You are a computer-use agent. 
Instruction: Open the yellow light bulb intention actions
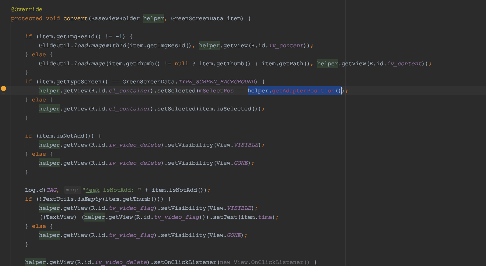click(3, 90)
